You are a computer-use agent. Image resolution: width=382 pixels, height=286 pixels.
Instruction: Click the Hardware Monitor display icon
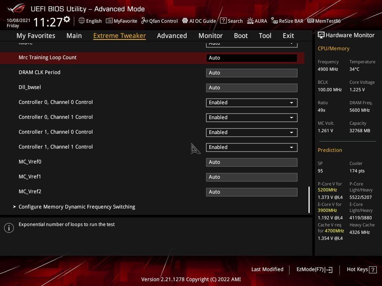coord(321,35)
